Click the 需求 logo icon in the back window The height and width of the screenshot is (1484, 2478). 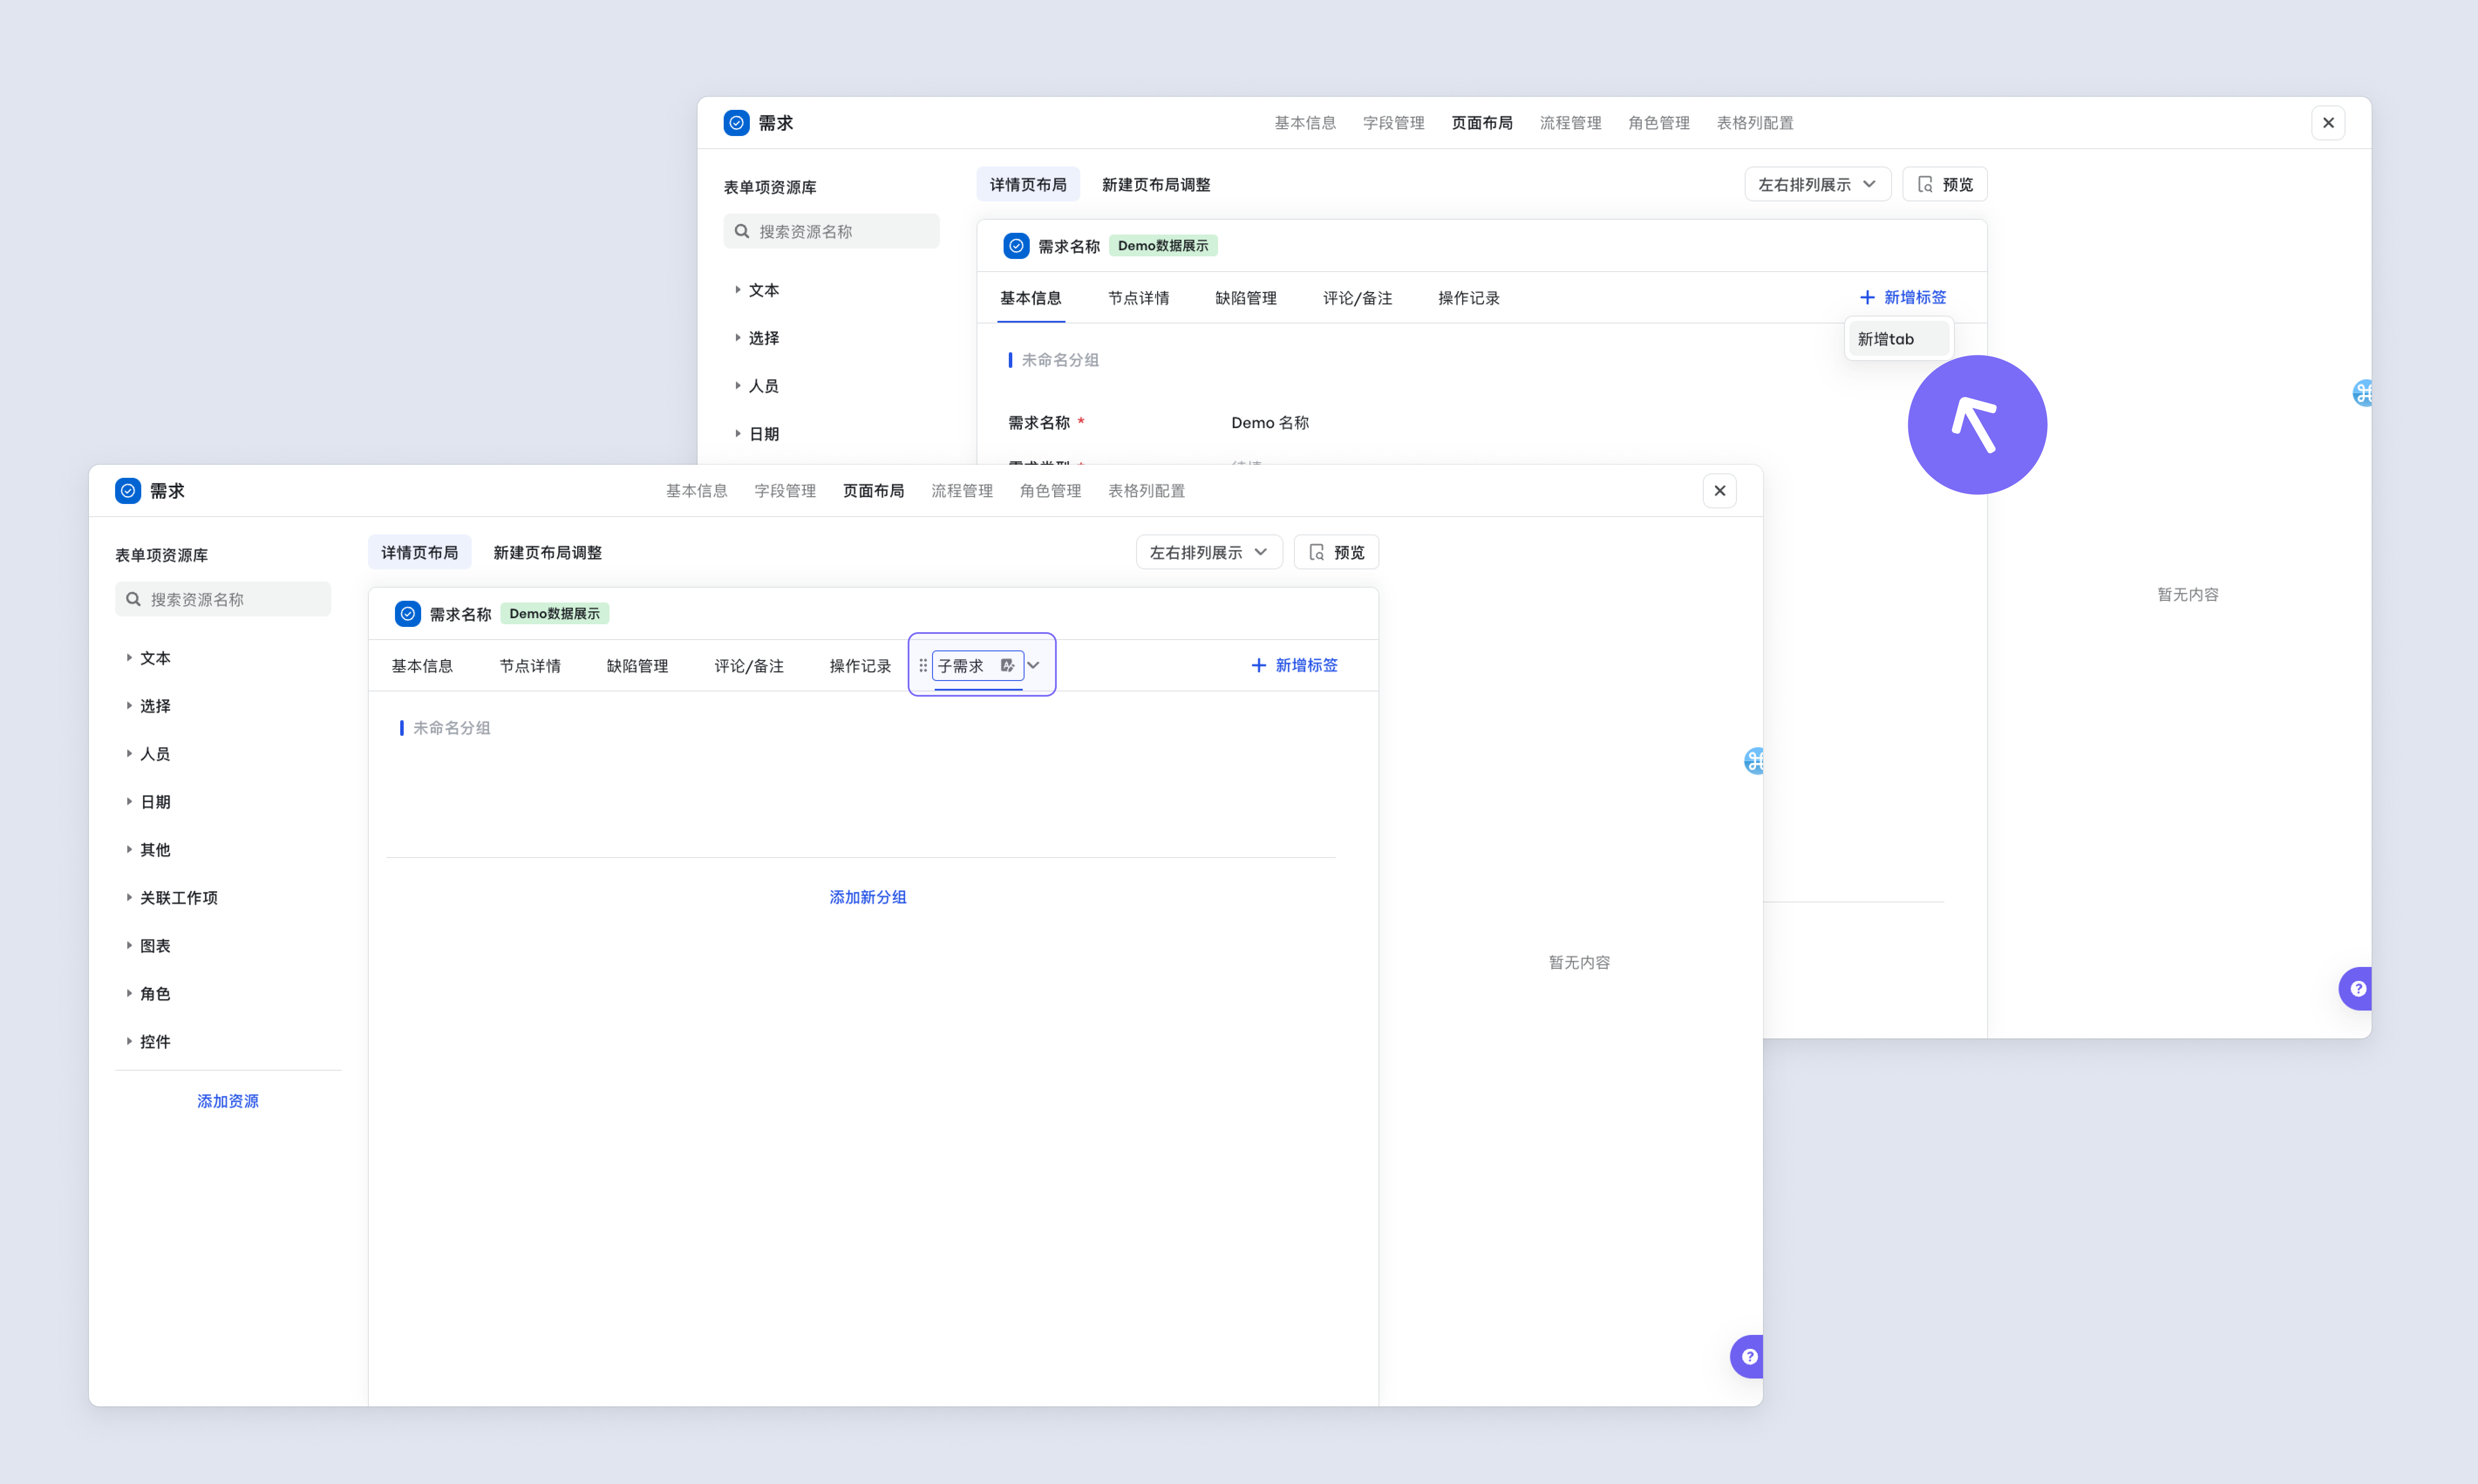736,123
